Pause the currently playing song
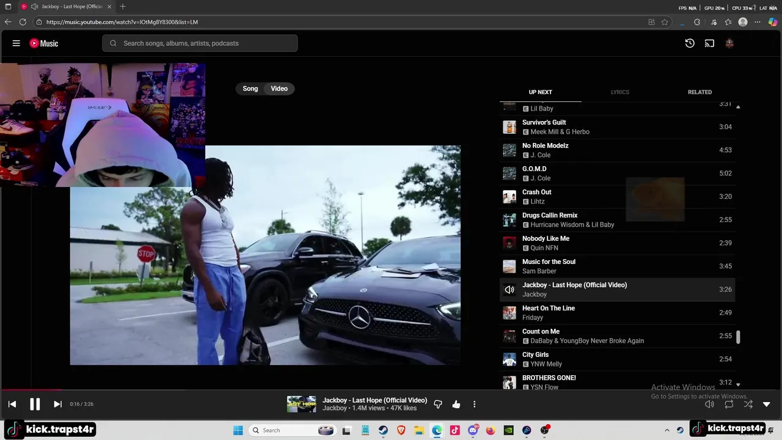Screen dimensions: 782x440 click(x=35, y=404)
